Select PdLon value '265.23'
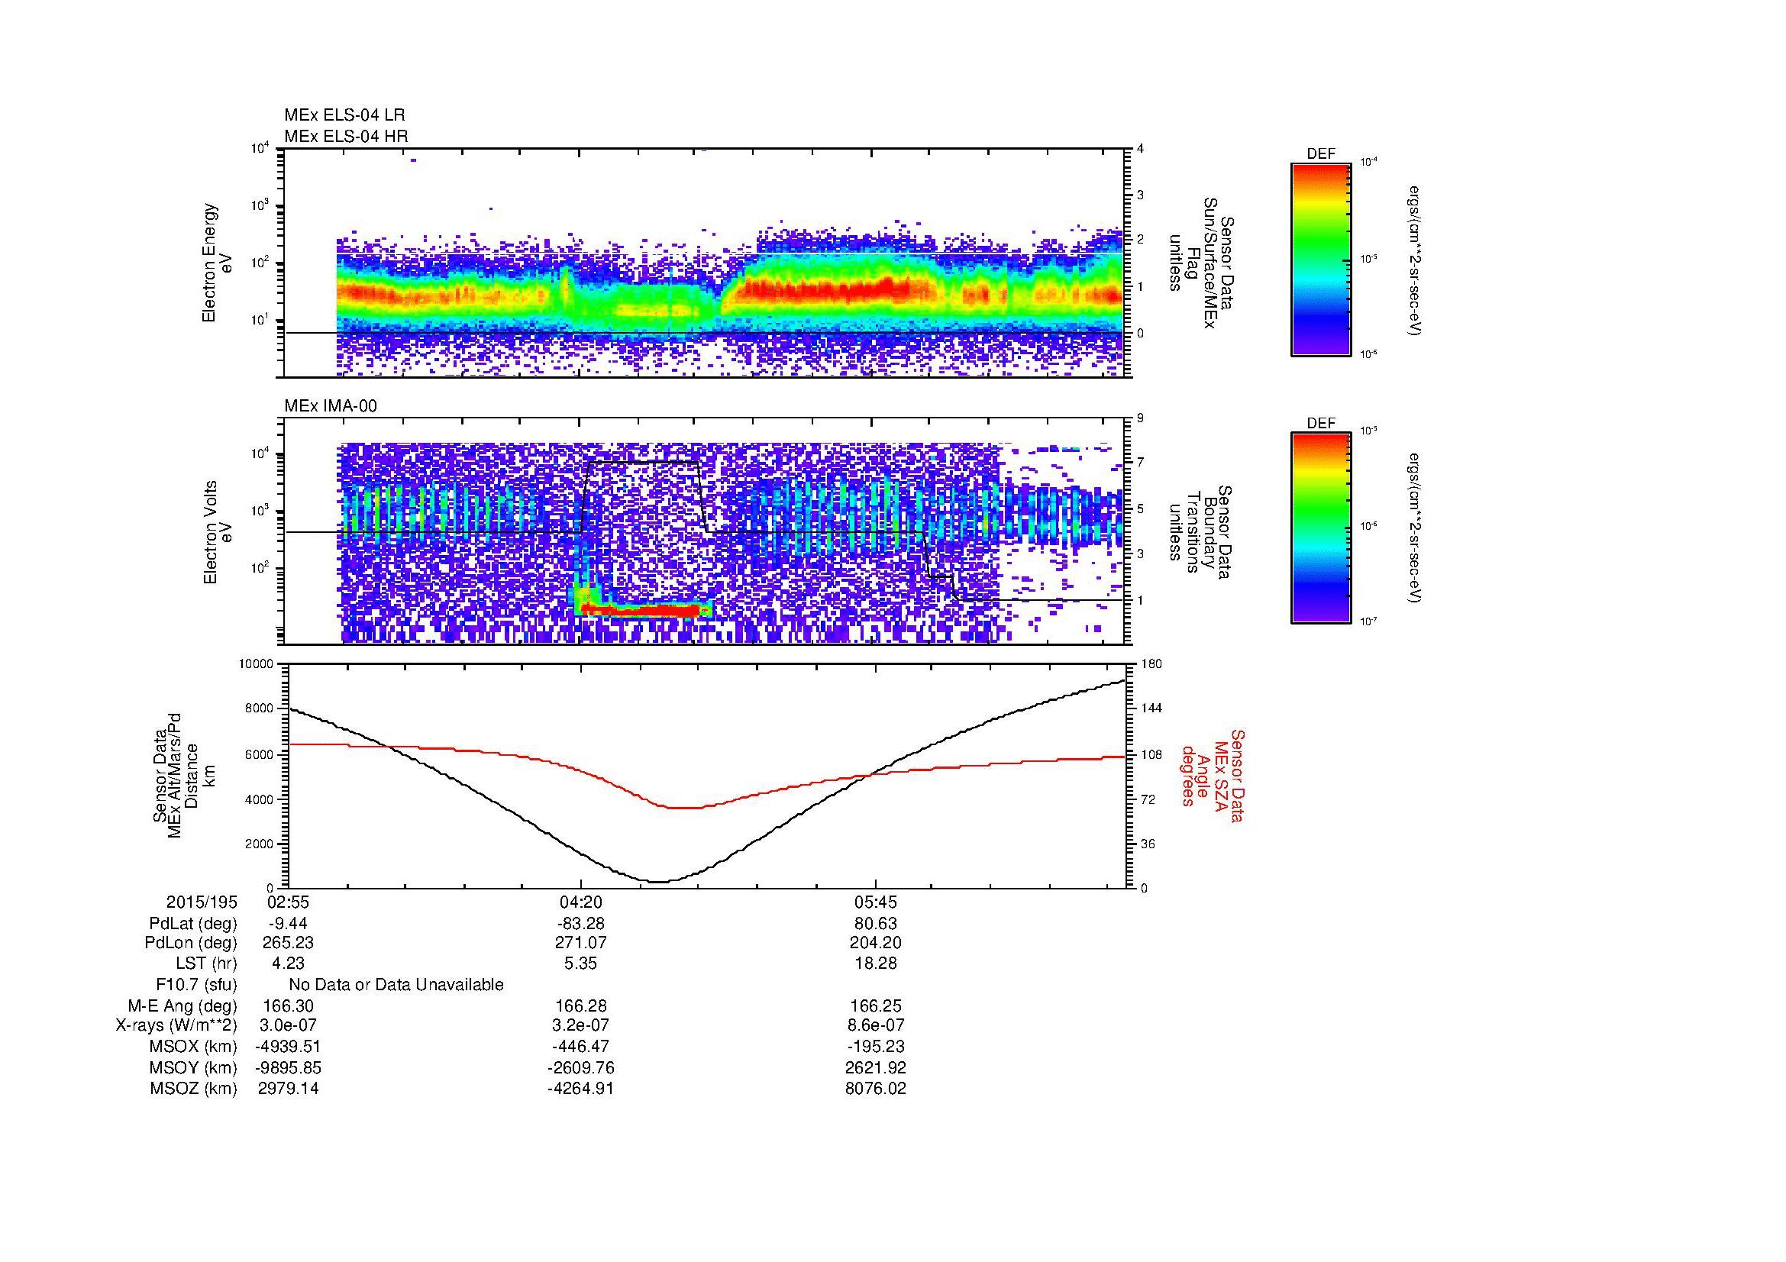This screenshot has width=1786, height=1262. 288,942
